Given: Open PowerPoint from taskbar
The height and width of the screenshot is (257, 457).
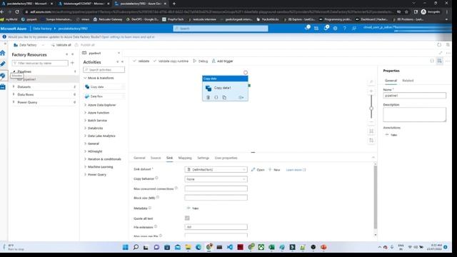Looking at the screenshot, I should pyautogui.click(x=323, y=247).
